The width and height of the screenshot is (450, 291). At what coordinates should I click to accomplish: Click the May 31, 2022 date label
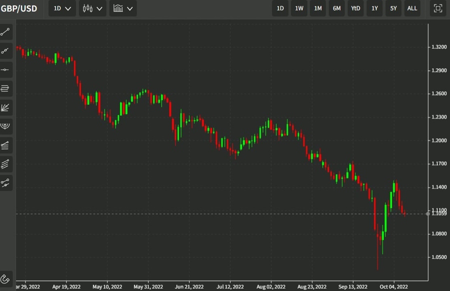pos(148,286)
